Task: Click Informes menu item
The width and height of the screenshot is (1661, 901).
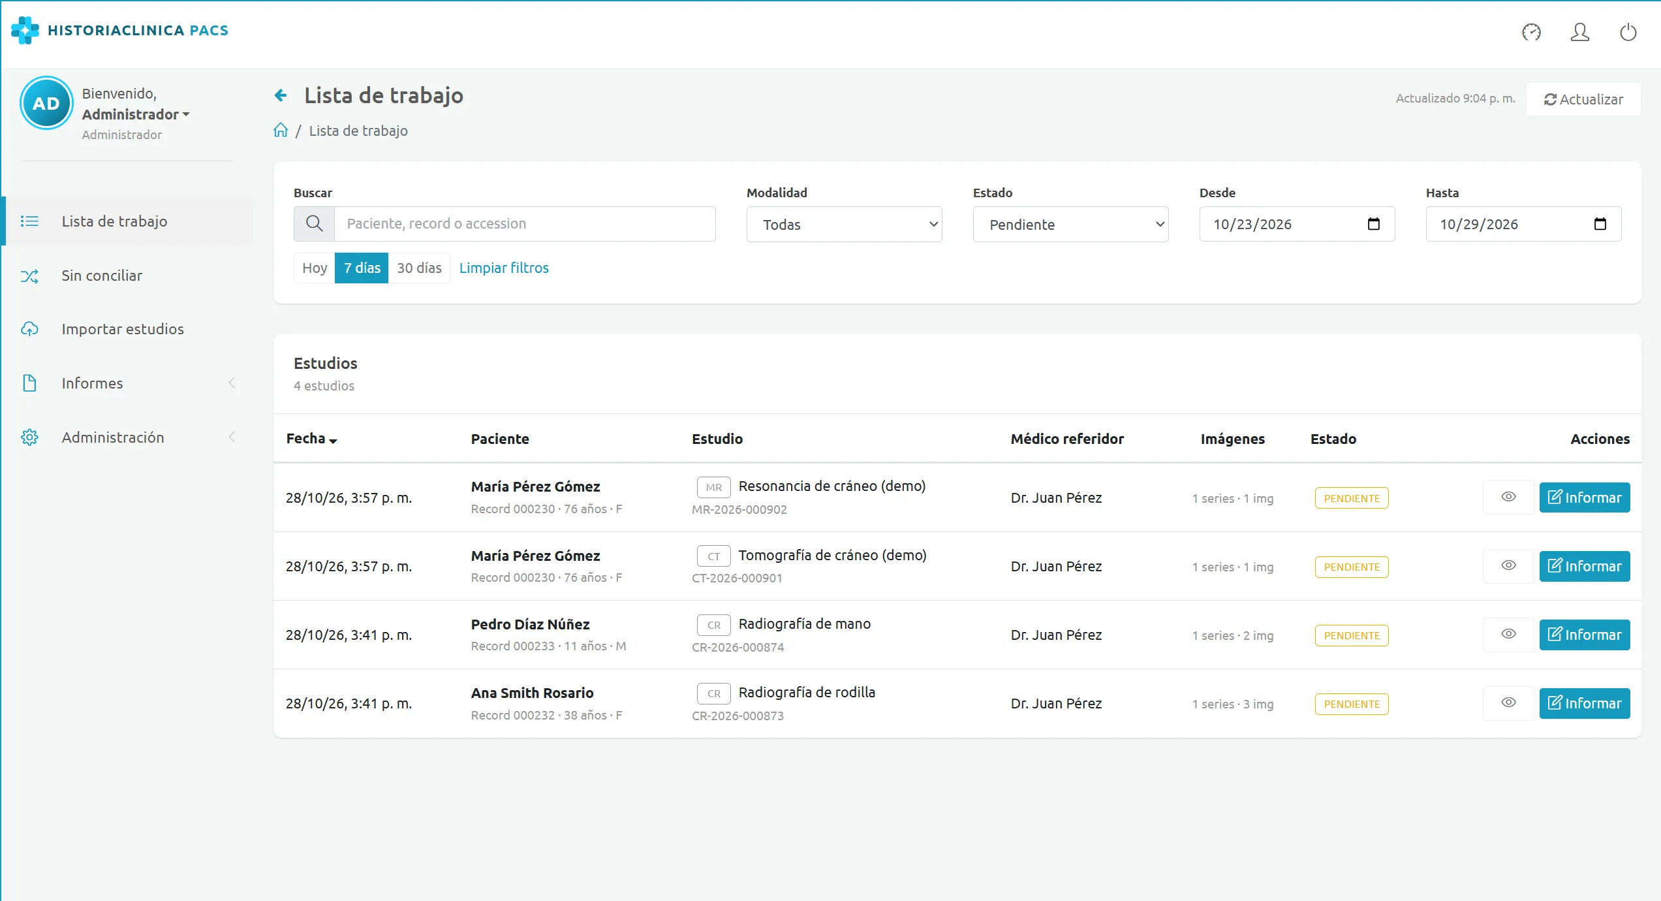Action: (x=127, y=383)
